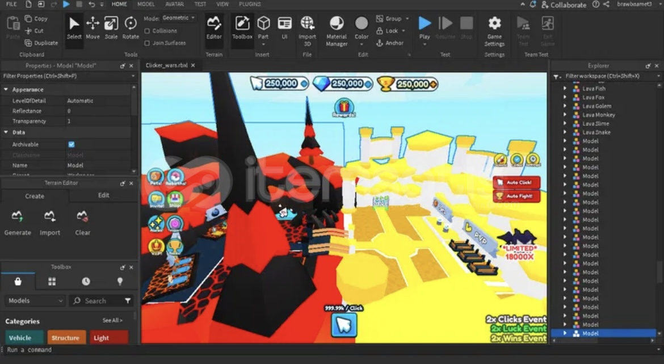
Task: Switch Terrain Editor to Edit tab
Action: pos(104,195)
